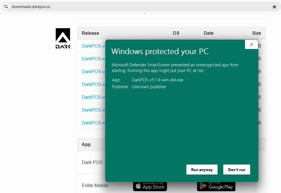Screen dimensions: 281x193
Task: Choose Don't run in the SmartScreen dialog
Action: click(x=237, y=170)
